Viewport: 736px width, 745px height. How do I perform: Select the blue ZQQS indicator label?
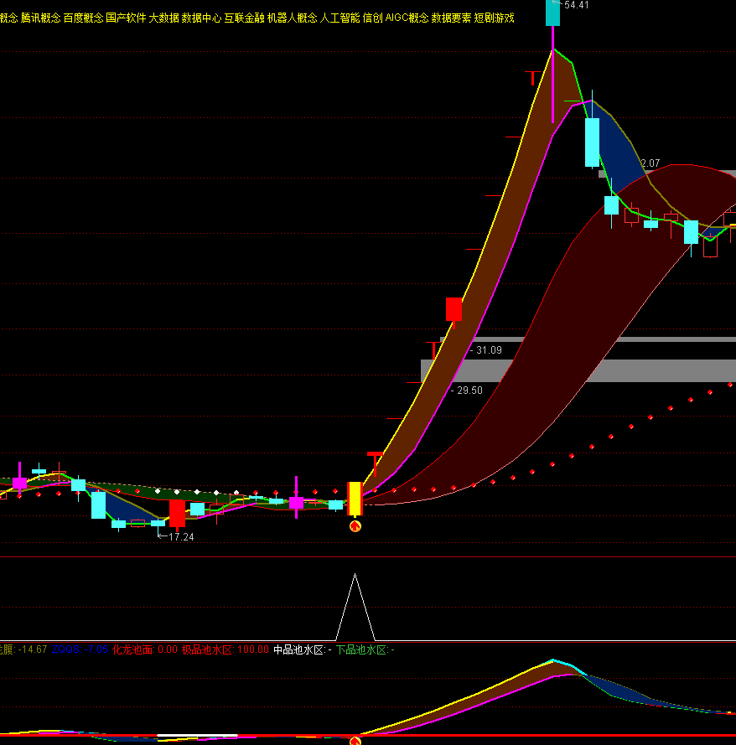(x=67, y=649)
